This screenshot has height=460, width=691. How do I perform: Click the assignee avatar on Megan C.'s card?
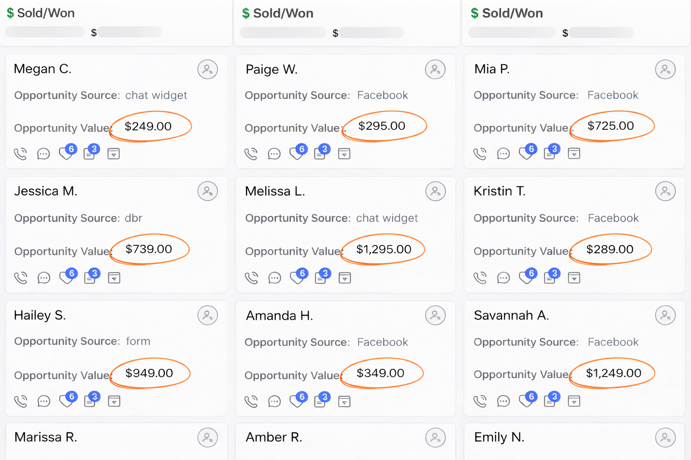pyautogui.click(x=207, y=70)
